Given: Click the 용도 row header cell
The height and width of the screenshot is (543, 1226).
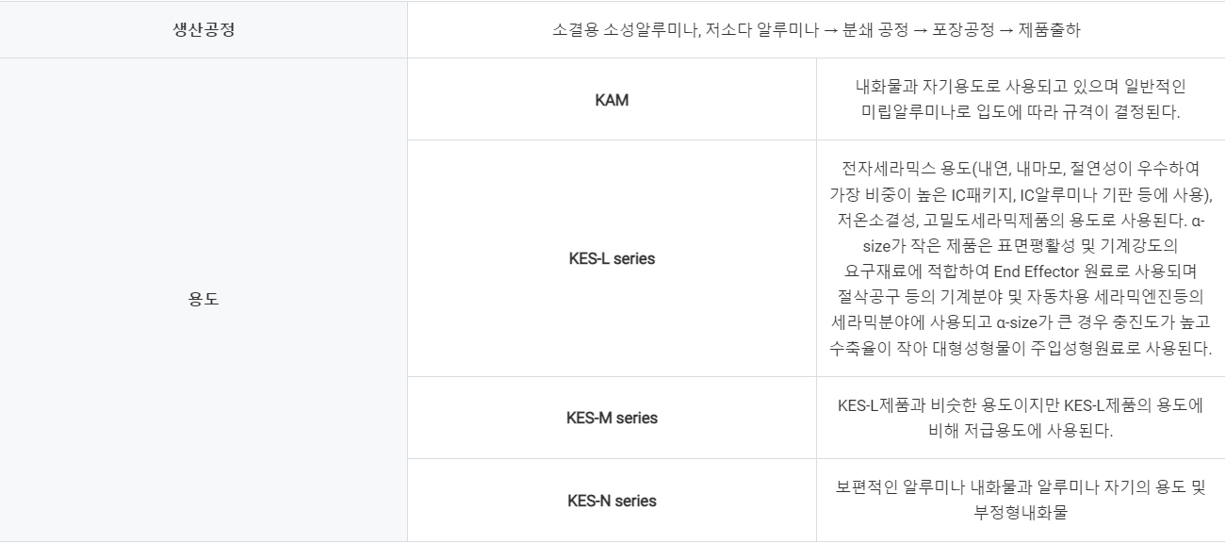Looking at the screenshot, I should click(204, 300).
